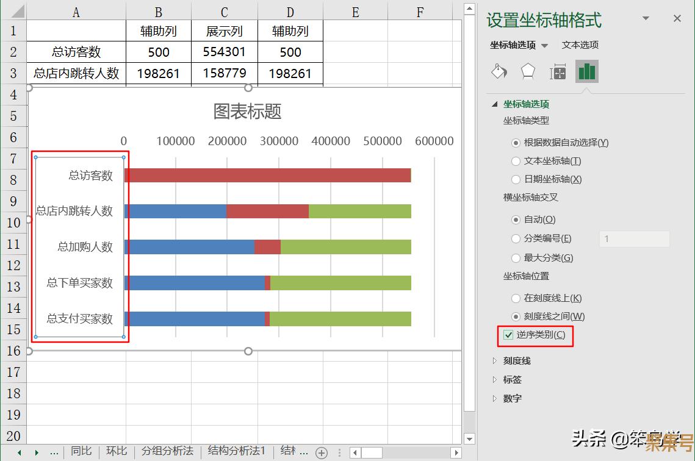Image resolution: width=695 pixels, height=461 pixels.
Task: Expand the 刻度线 section
Action: (516, 361)
